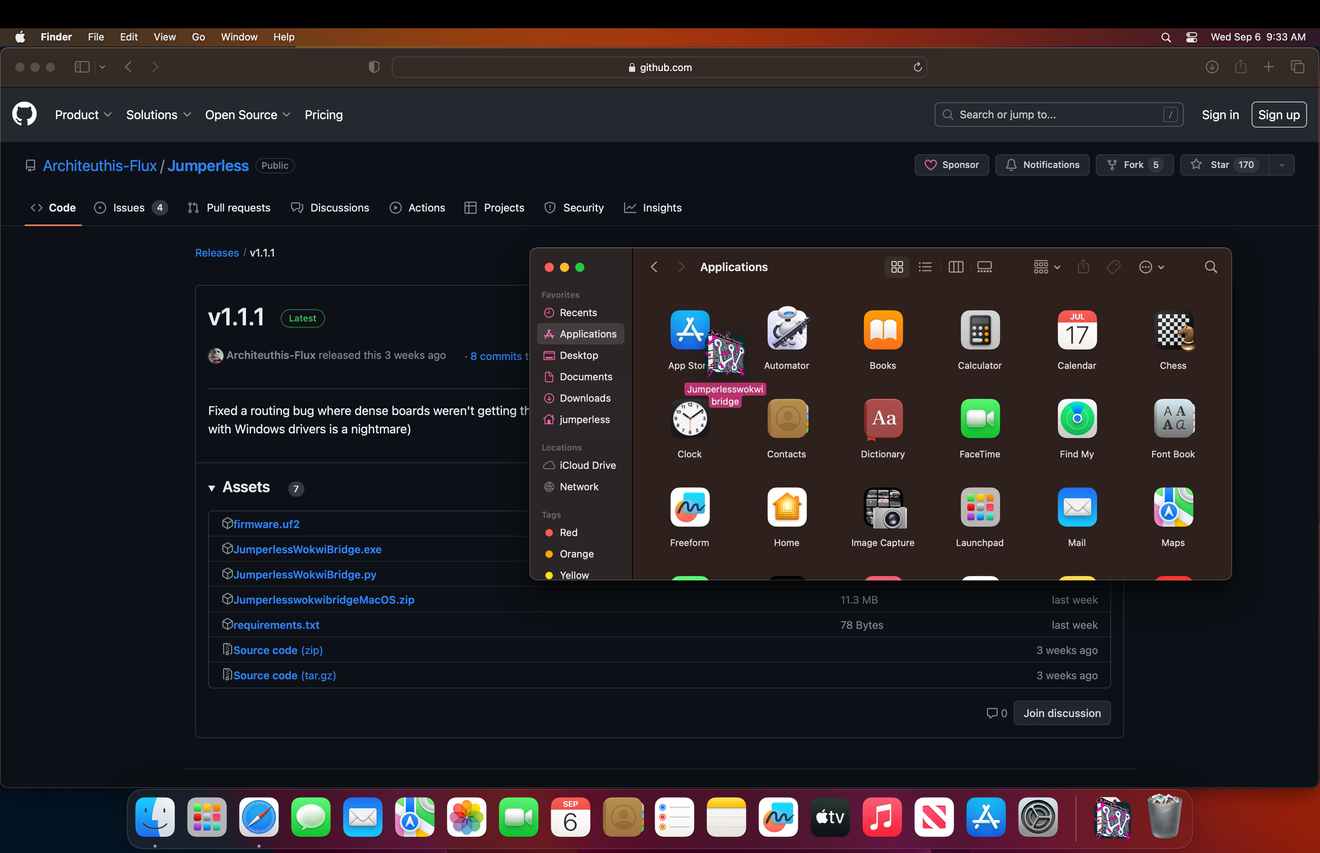Toggle Finder icon grid view
1320x853 pixels.
(897, 267)
